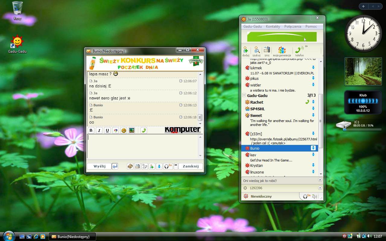The width and height of the screenshot is (386, 241).
Task: Open the Kontakty menu
Action: pyautogui.click(x=273, y=27)
